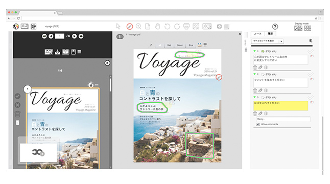The height and width of the screenshot is (184, 330).
Task: Click the trash icon in left sidebar
Action: coord(18,114)
